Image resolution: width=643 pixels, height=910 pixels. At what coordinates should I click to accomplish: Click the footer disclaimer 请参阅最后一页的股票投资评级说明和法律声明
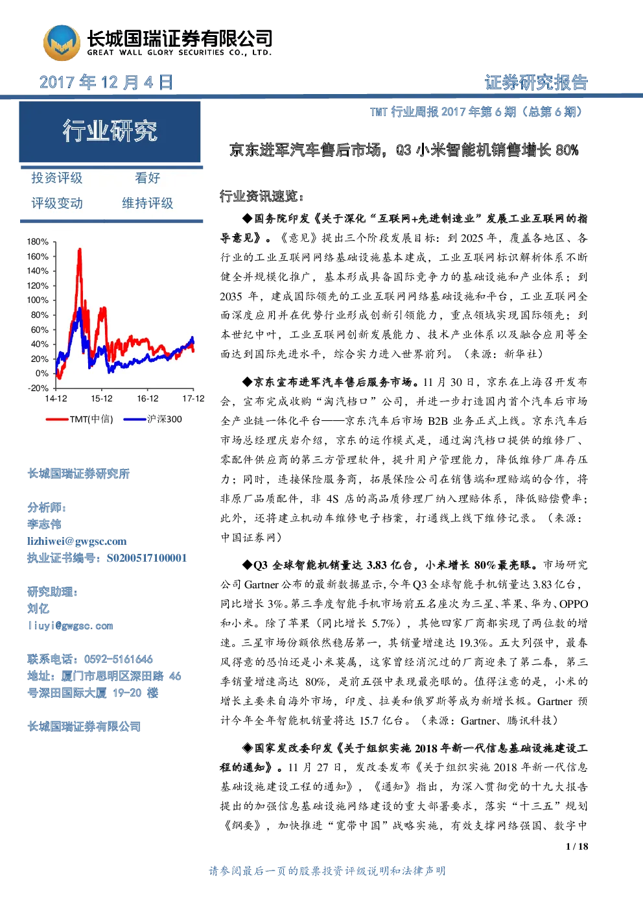pyautogui.click(x=327, y=871)
